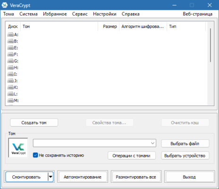Open the Настройки menu

tap(105, 14)
